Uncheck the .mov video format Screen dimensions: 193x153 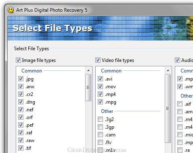pyautogui.click(x=100, y=86)
